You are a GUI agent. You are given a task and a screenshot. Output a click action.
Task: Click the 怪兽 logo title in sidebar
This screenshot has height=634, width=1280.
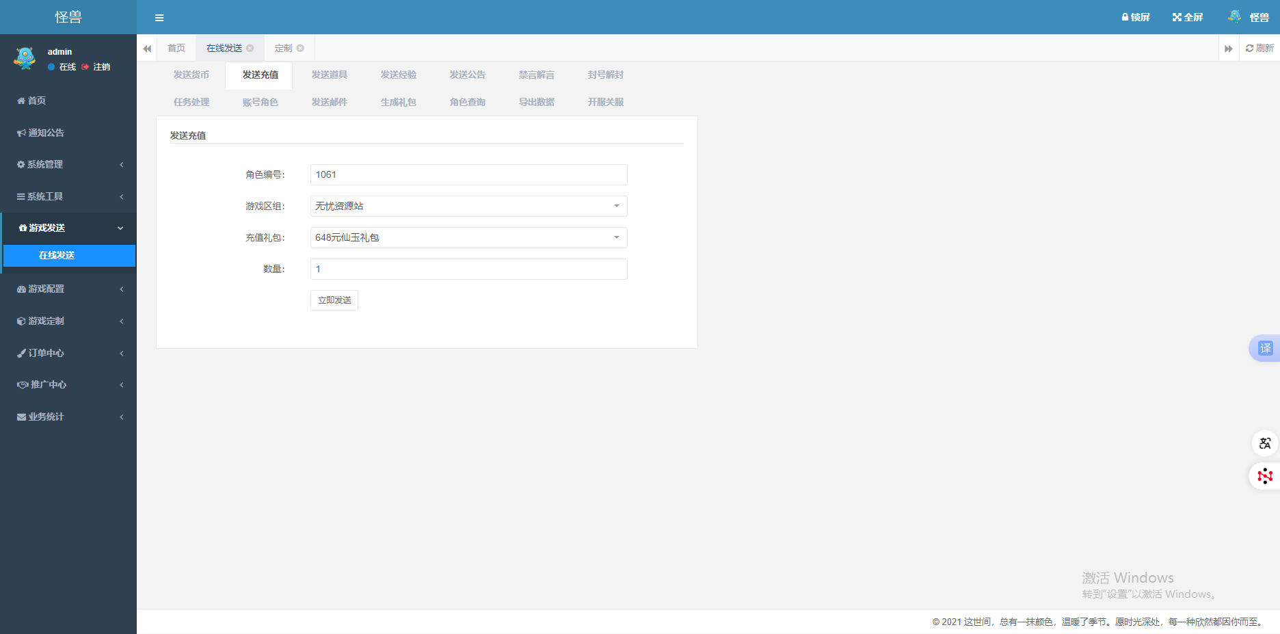point(68,17)
